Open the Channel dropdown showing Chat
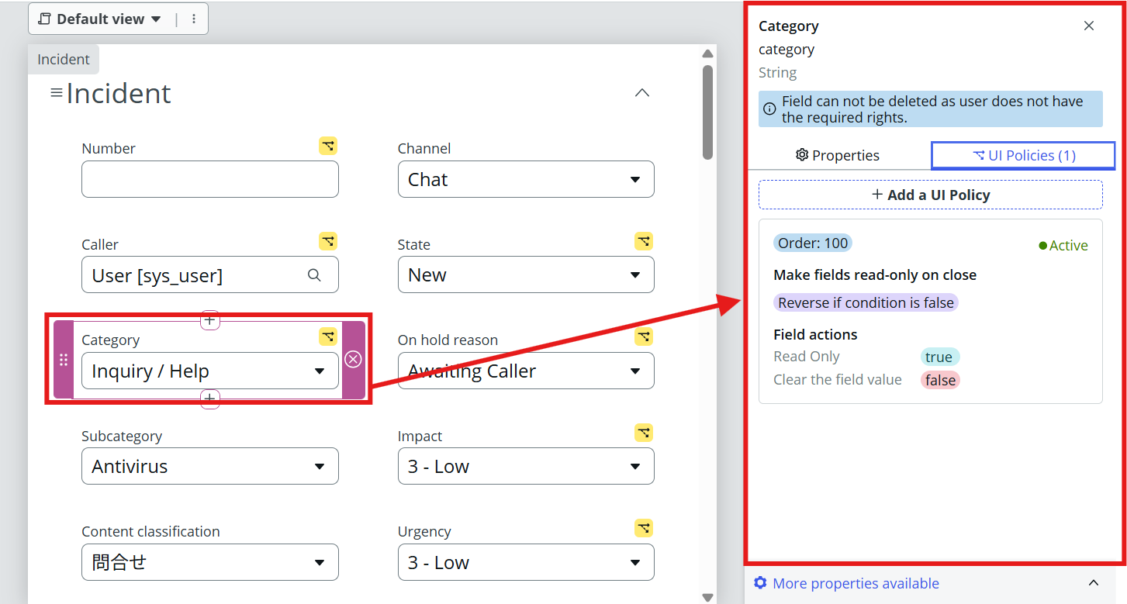Screen dimensions: 1127x604 (525, 179)
